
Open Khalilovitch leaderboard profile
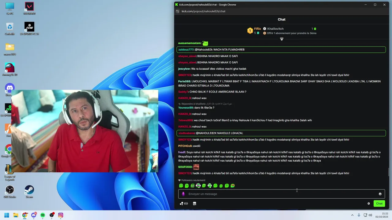[x=275, y=29]
